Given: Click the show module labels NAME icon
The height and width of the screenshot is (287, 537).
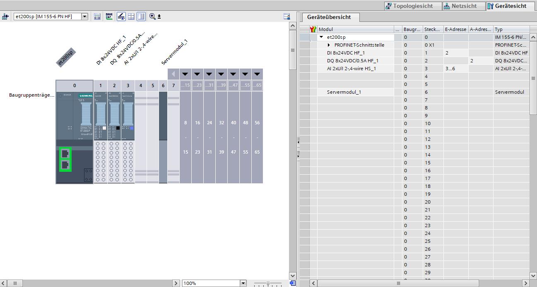Looking at the screenshot, I should tap(109, 17).
